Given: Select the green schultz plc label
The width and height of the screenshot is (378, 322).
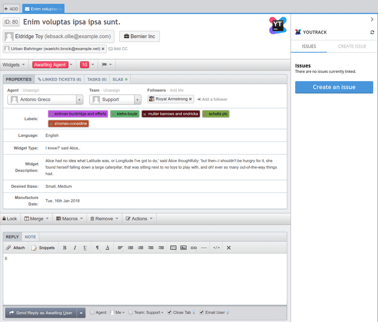Looking at the screenshot, I should tap(216, 114).
